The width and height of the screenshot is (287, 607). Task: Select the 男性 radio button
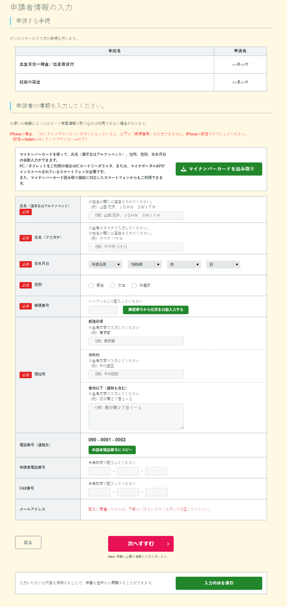(x=91, y=286)
